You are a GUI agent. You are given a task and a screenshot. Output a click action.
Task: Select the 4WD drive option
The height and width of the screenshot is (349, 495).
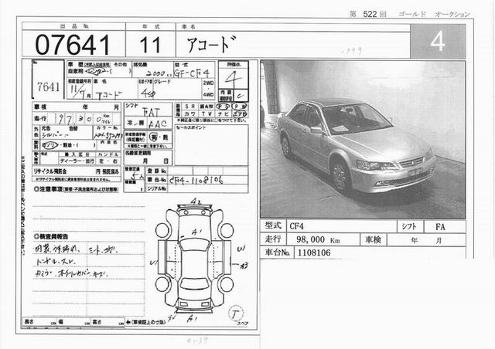click(208, 94)
